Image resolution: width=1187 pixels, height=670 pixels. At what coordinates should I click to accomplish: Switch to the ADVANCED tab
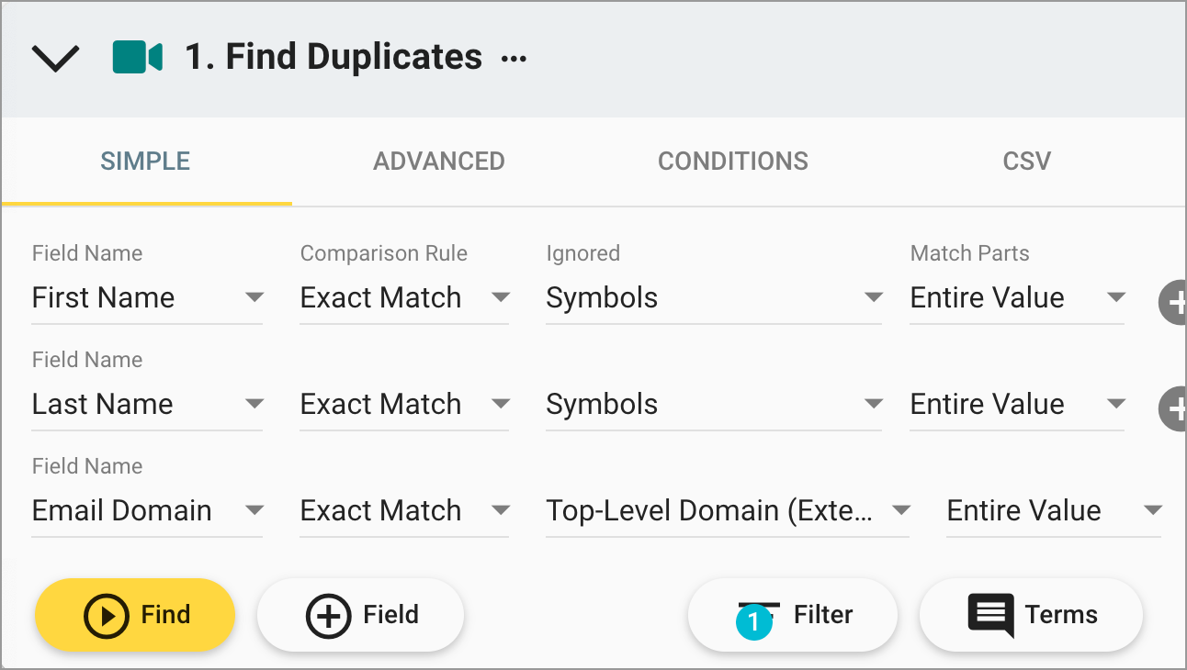click(x=438, y=161)
